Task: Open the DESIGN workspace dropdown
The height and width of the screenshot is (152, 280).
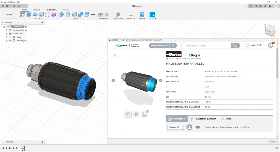Action: [x=10, y=14]
